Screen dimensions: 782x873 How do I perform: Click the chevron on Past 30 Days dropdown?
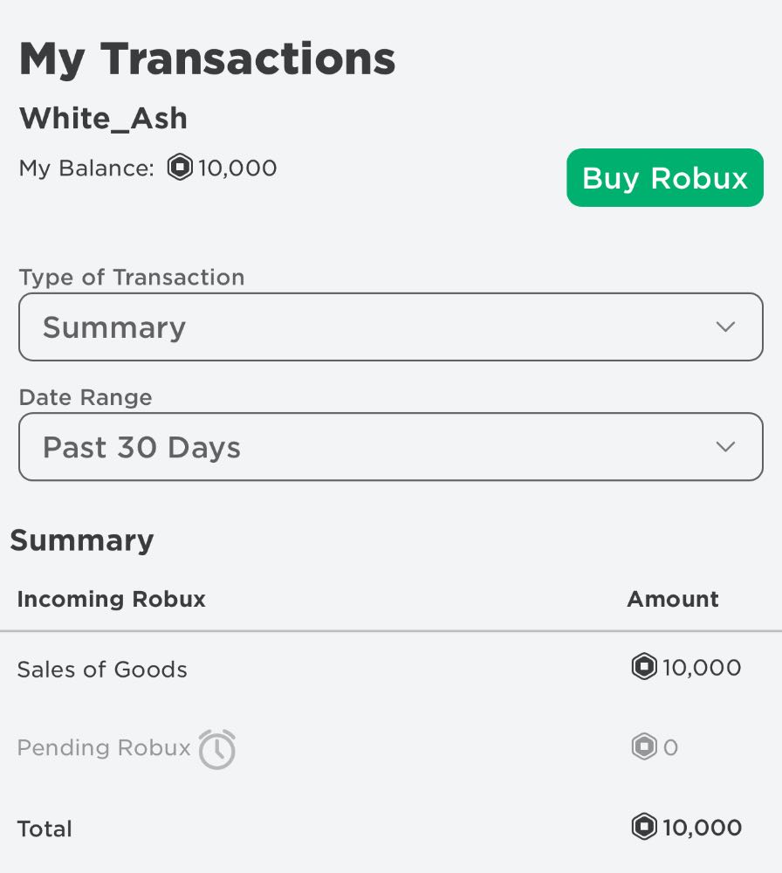[x=725, y=447]
